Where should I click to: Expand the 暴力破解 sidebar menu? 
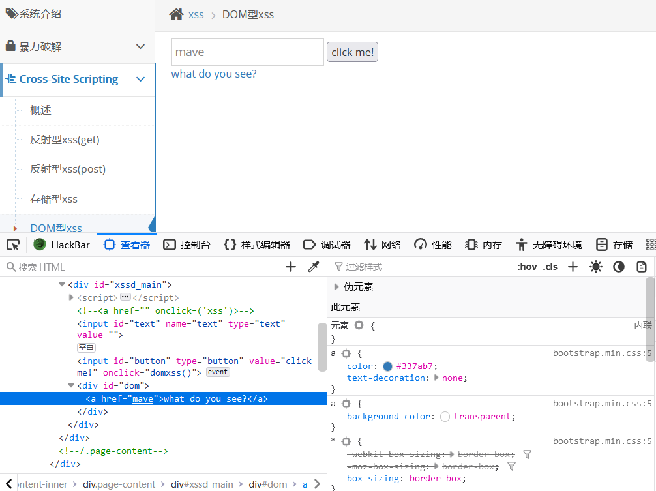[140, 47]
